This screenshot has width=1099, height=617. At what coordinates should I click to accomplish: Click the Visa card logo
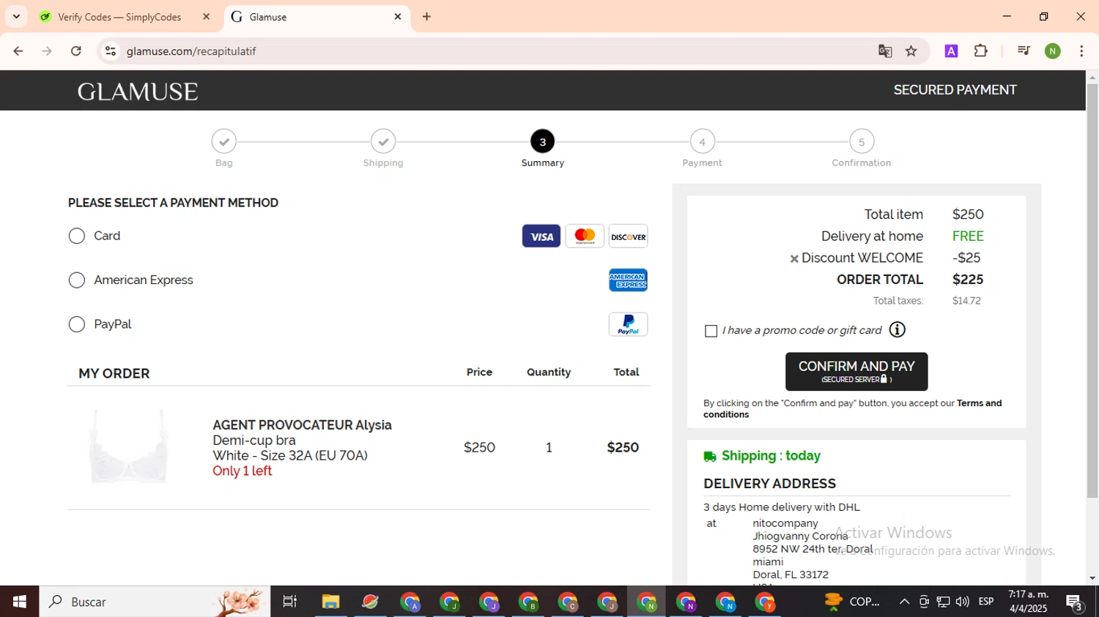coord(541,236)
